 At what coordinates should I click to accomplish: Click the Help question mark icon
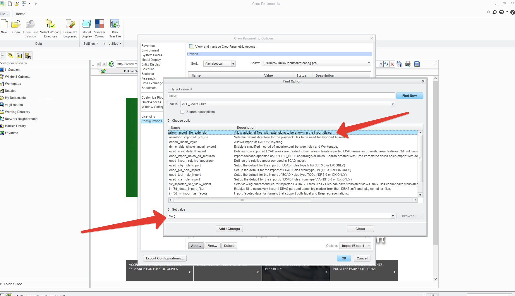pos(512,12)
